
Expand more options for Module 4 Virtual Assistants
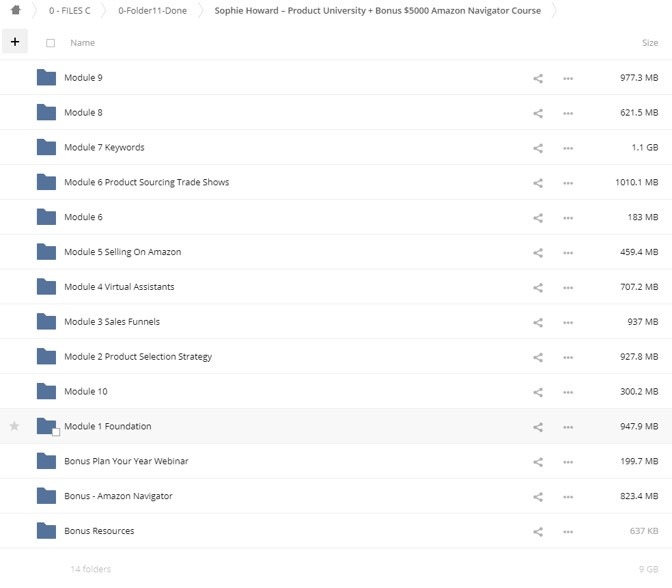(568, 287)
